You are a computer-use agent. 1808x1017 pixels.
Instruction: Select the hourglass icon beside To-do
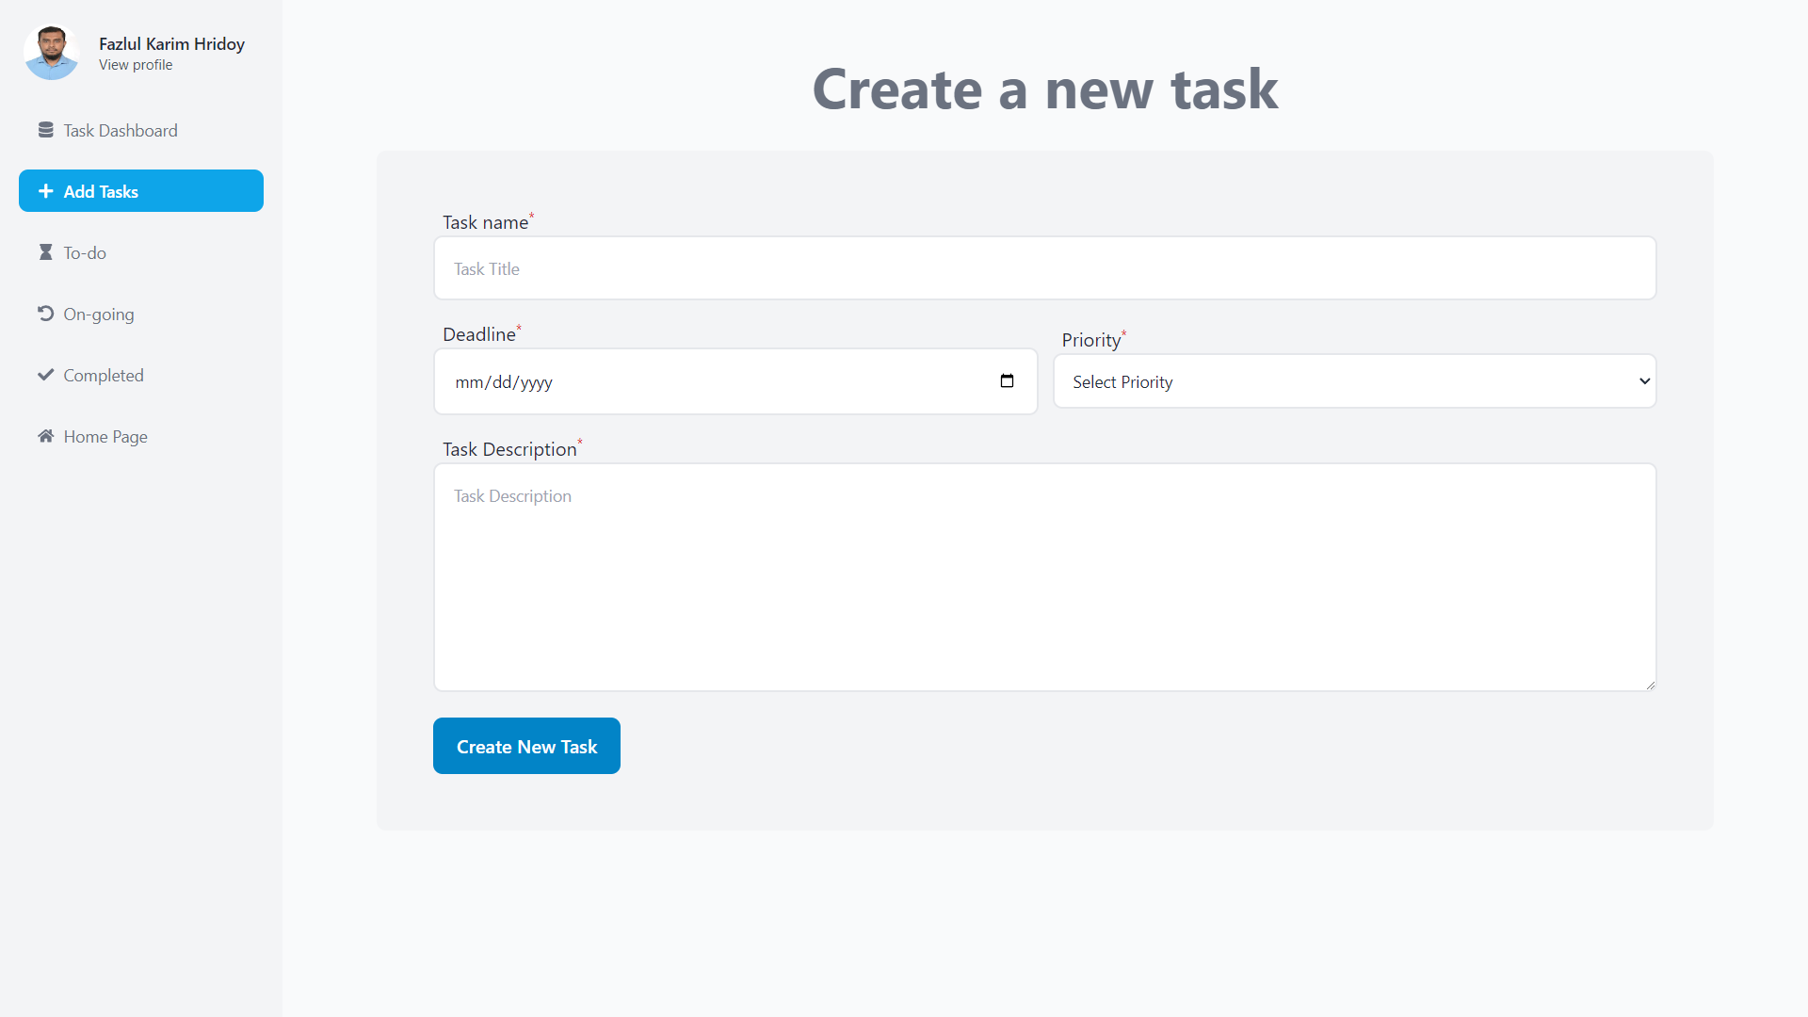click(45, 251)
